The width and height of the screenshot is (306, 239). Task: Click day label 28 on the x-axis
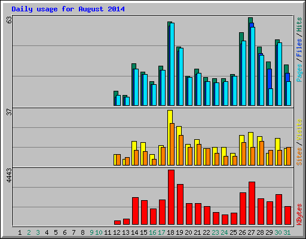click(260, 232)
